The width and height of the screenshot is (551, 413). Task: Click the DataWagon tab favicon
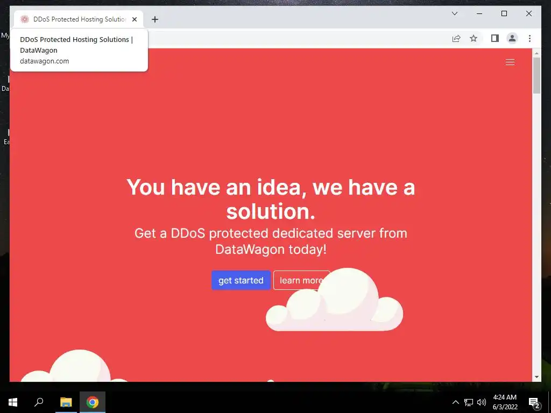pyautogui.click(x=24, y=19)
